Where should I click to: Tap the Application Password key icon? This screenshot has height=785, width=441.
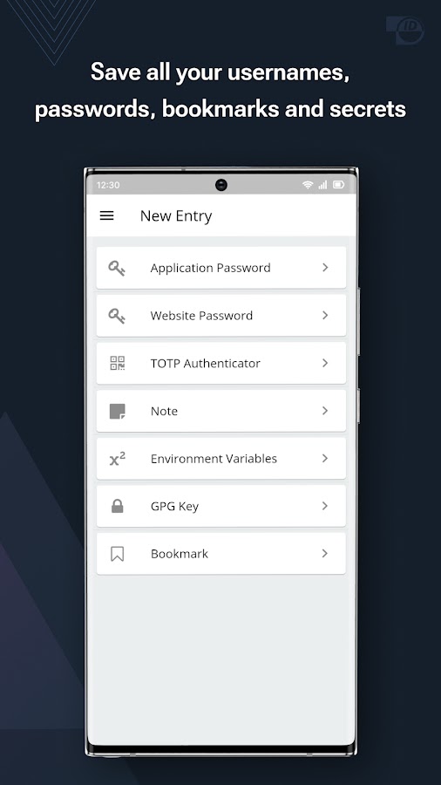(117, 268)
